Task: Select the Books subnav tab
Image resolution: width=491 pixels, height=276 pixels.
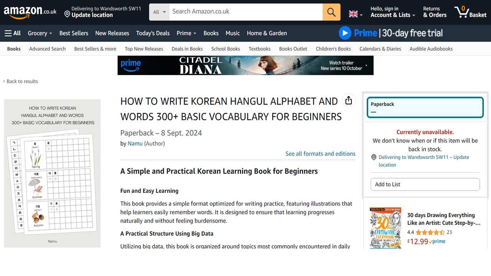Action: click(14, 49)
